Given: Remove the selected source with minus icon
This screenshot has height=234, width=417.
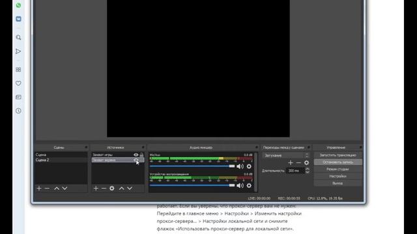Looking at the screenshot, I should click(x=104, y=188).
